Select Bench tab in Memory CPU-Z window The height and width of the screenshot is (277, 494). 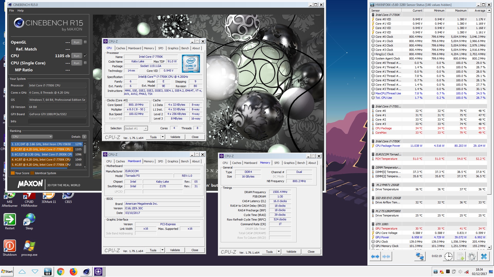tap(301, 163)
